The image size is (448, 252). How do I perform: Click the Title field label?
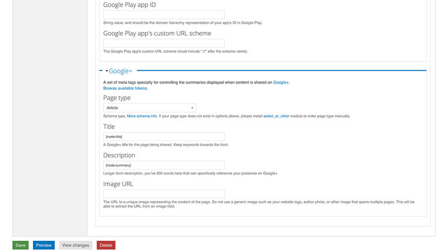click(x=109, y=127)
